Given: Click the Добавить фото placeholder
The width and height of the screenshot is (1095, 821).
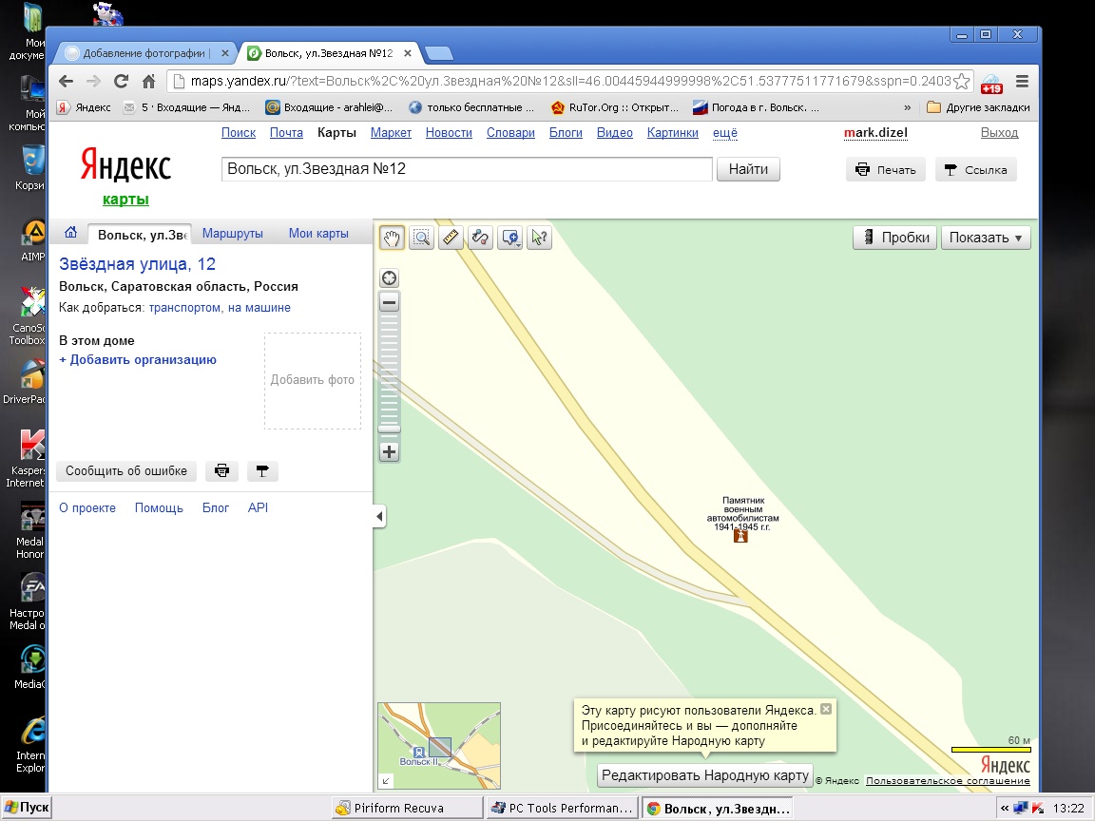Looking at the screenshot, I should coord(312,380).
